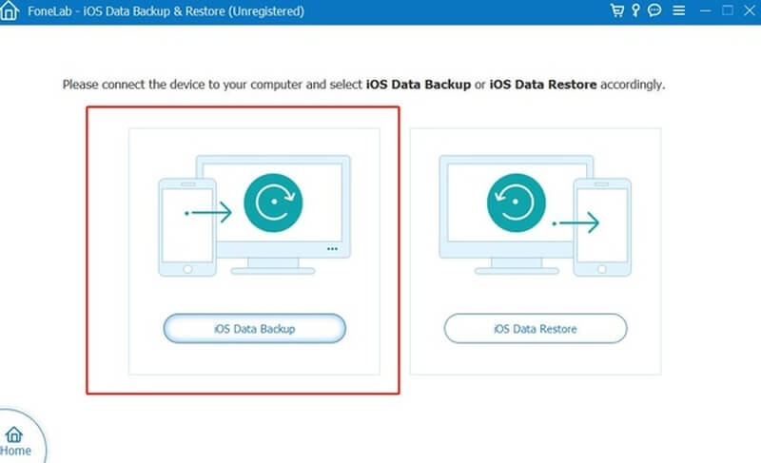Minimize the FoneLab window

coord(705,10)
